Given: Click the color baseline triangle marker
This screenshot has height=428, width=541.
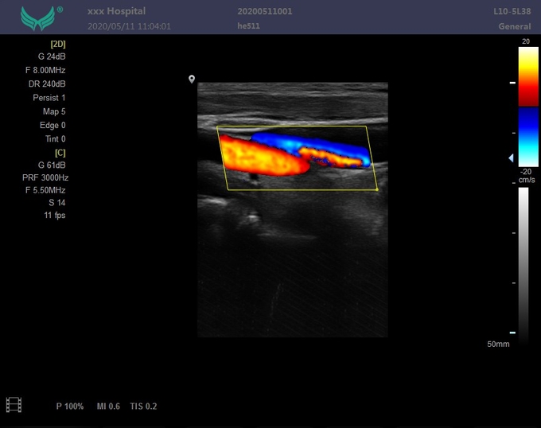Looking at the screenshot, I should (x=512, y=158).
